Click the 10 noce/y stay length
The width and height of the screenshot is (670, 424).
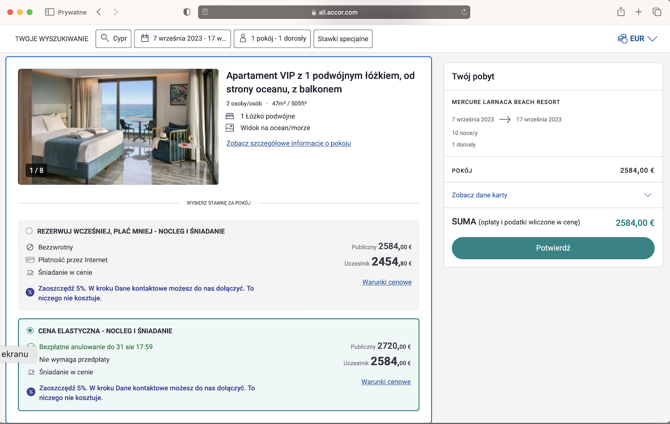(x=465, y=133)
